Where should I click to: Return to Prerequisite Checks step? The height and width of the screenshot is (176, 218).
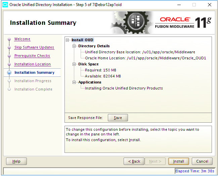coord(32,56)
